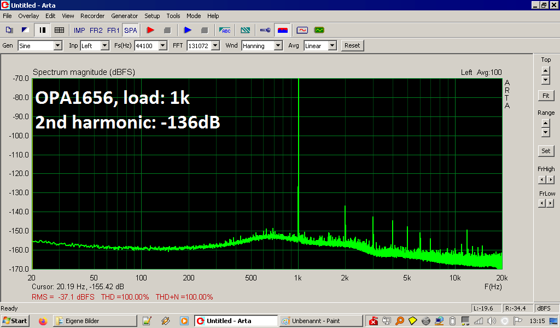Click the red X security tray icon
The image size is (560, 328).
[373, 321]
